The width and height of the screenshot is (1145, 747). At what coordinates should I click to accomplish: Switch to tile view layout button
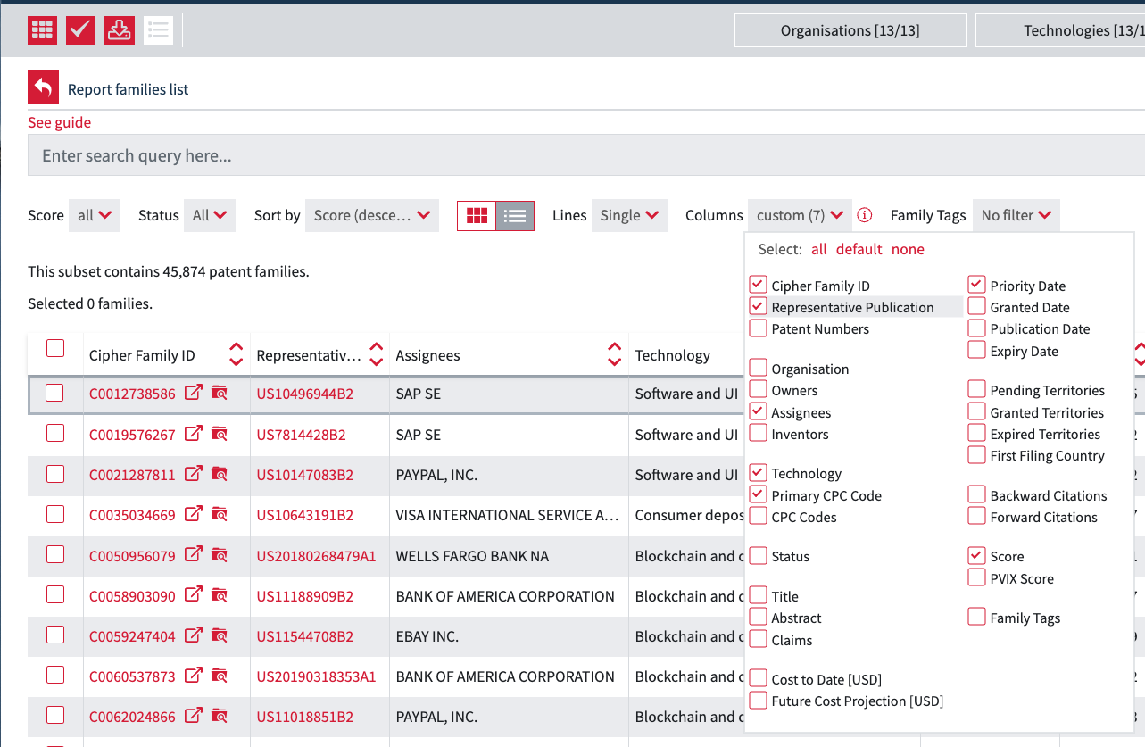pos(477,215)
